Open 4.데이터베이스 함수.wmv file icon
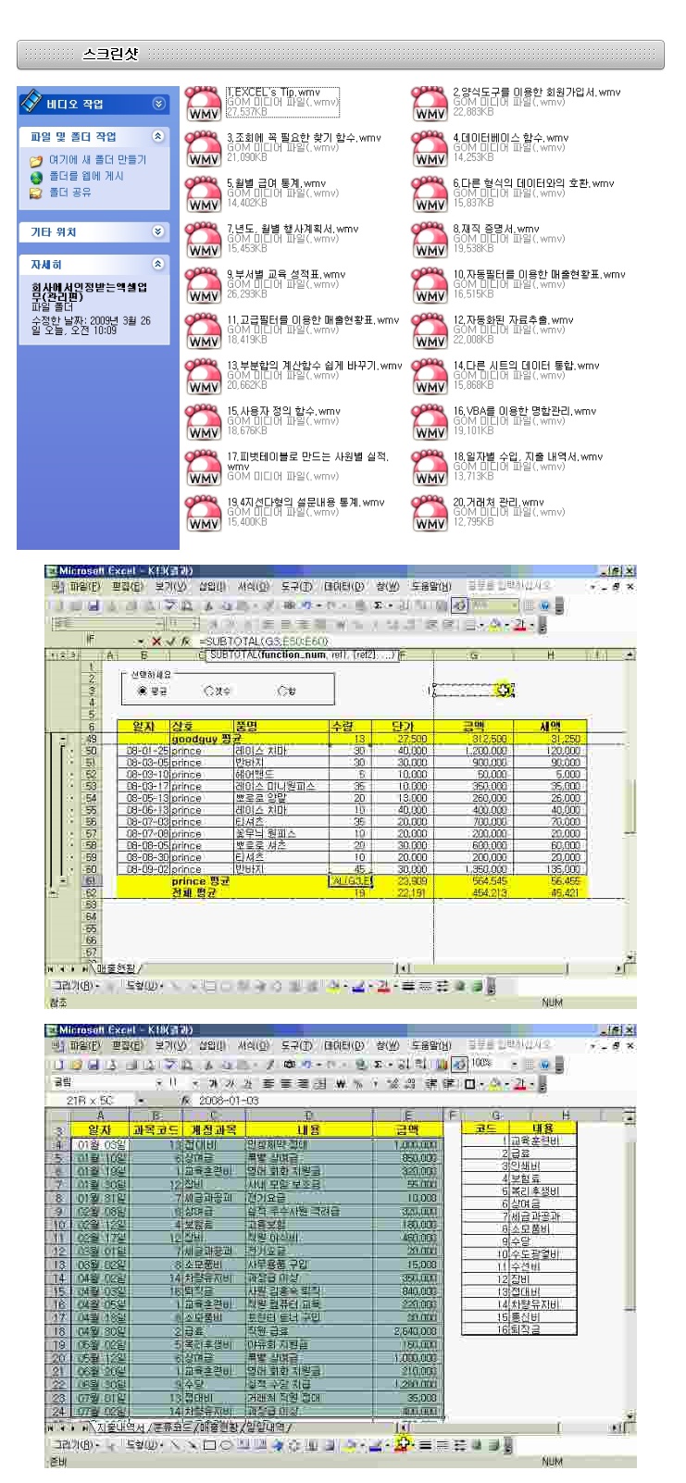 point(430,147)
